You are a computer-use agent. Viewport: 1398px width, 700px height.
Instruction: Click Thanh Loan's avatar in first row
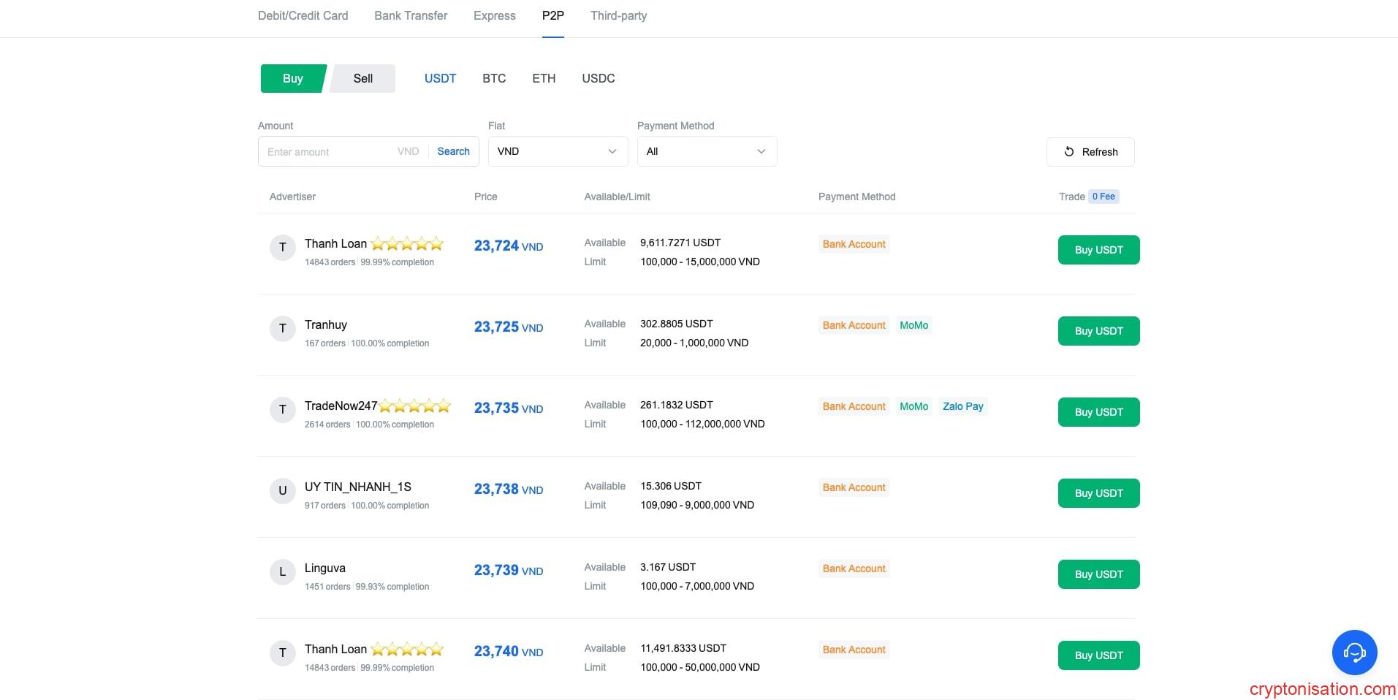coord(282,248)
